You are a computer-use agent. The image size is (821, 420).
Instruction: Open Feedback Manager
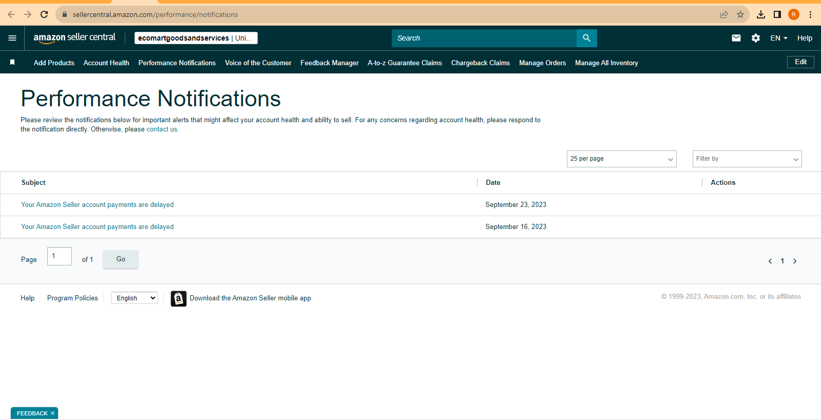point(330,63)
